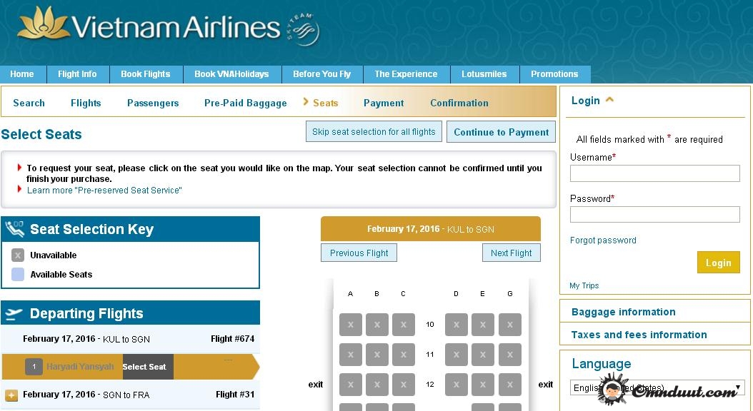
Task: Click the passenger number 1 badge
Action: [x=34, y=367]
